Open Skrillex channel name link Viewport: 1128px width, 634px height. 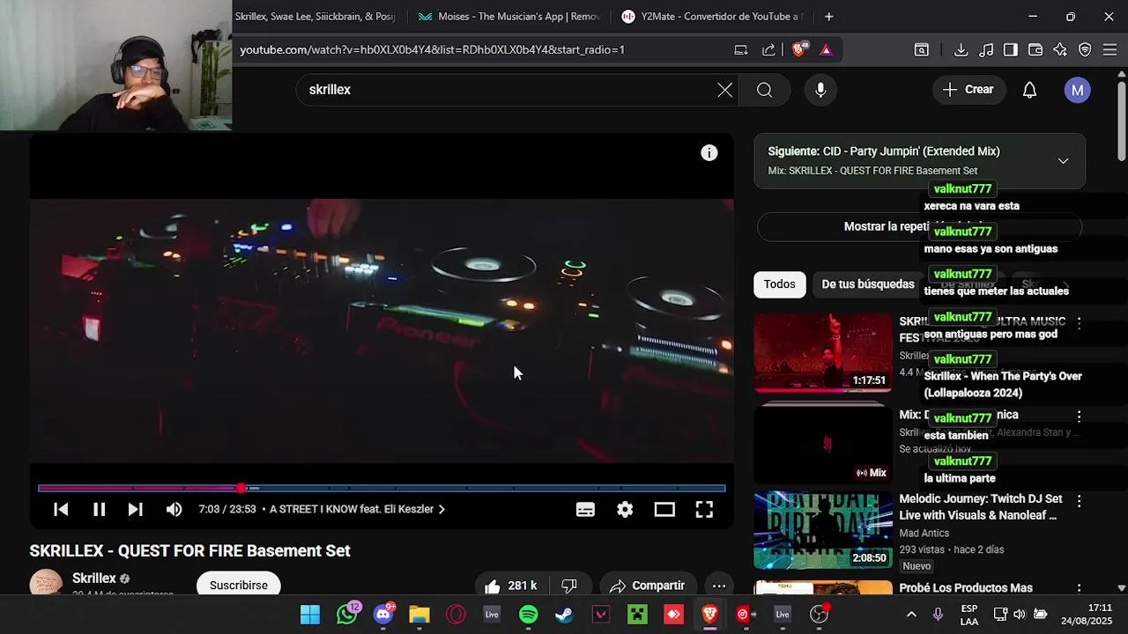tap(94, 579)
